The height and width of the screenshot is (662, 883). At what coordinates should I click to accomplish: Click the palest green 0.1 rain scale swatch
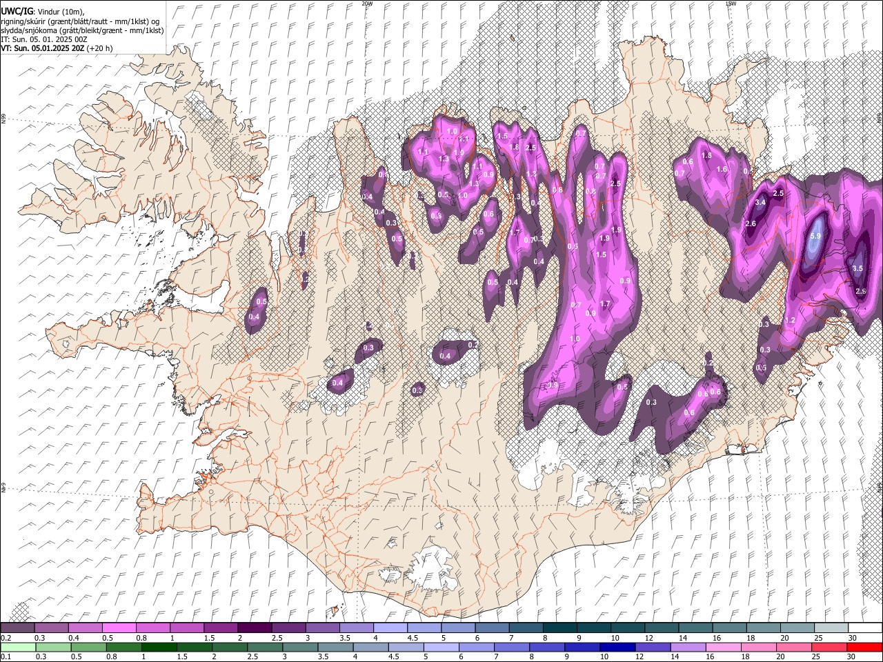click(18, 647)
